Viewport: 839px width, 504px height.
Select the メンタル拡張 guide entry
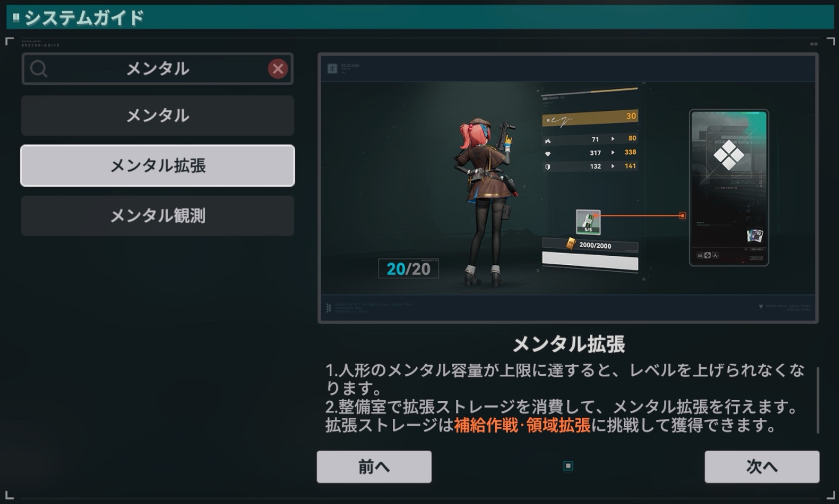tap(157, 165)
